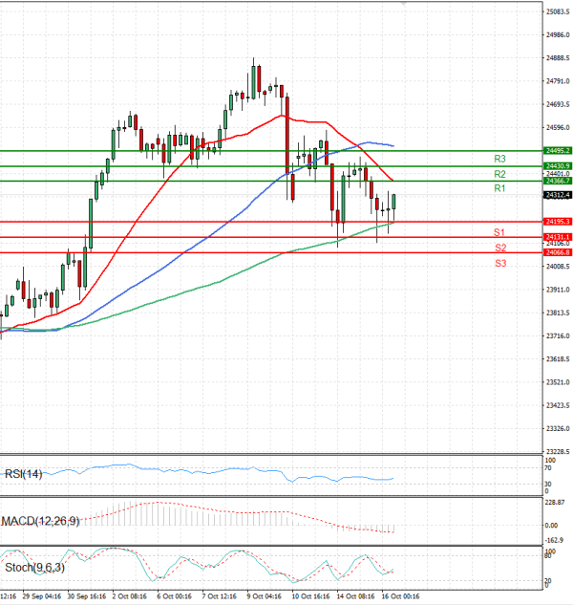
Task: Select the RSI(14) indicator label
Action: [x=24, y=473]
